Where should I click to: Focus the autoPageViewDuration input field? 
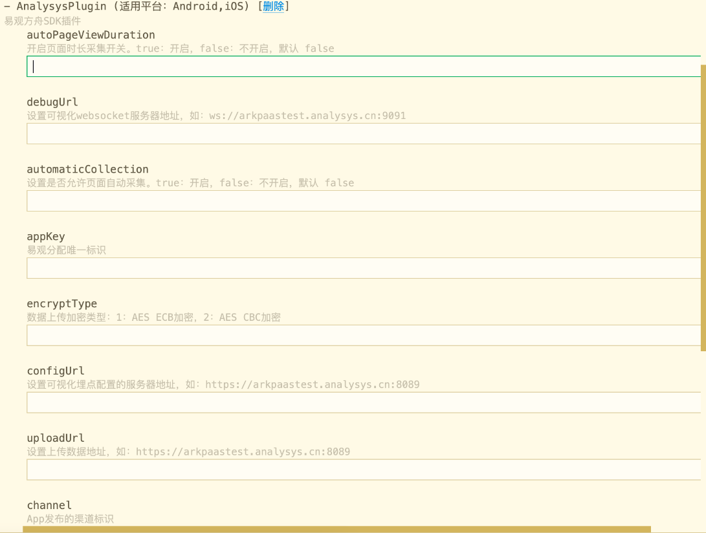[364, 67]
